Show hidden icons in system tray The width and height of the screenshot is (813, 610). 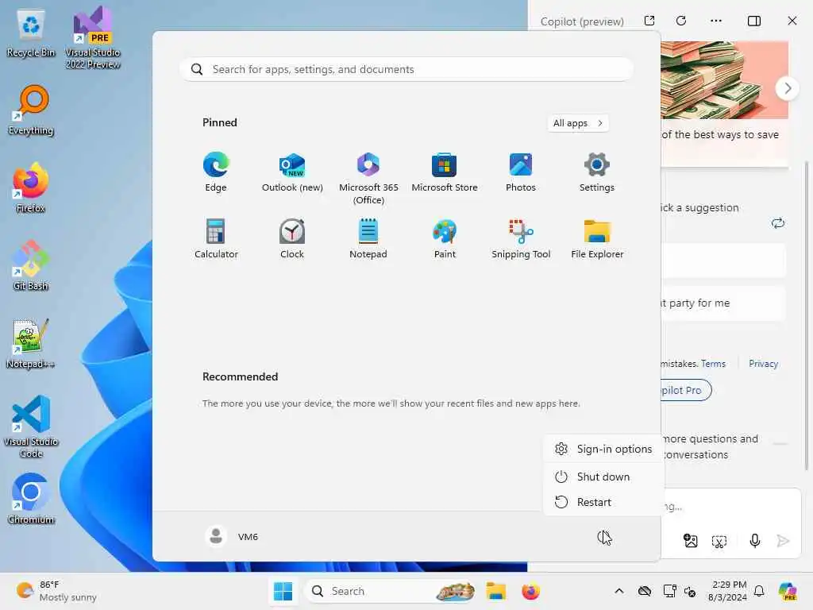[x=619, y=591]
